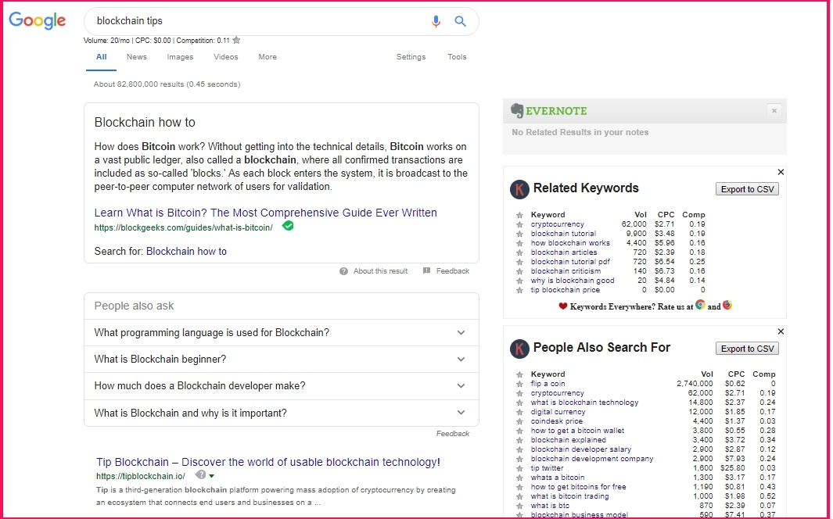Expand 'What programming language is used for Blockchain?'
The height and width of the screenshot is (519, 833).
(x=282, y=333)
